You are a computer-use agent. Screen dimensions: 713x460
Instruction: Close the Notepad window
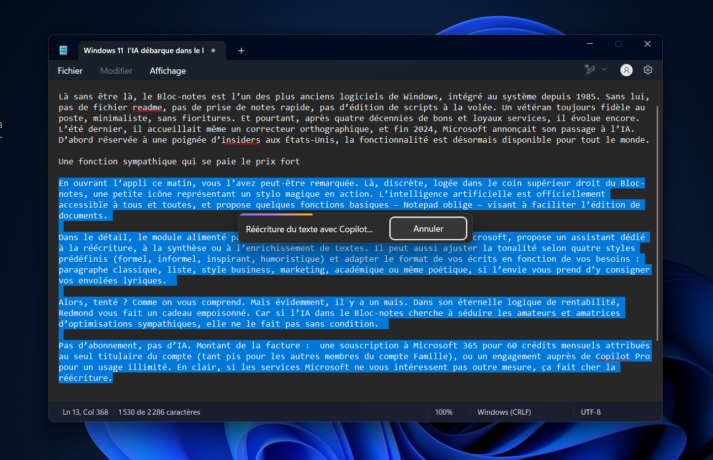coord(647,44)
